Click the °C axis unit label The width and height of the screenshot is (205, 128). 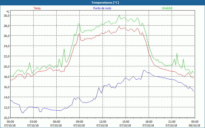[x=8, y=12]
